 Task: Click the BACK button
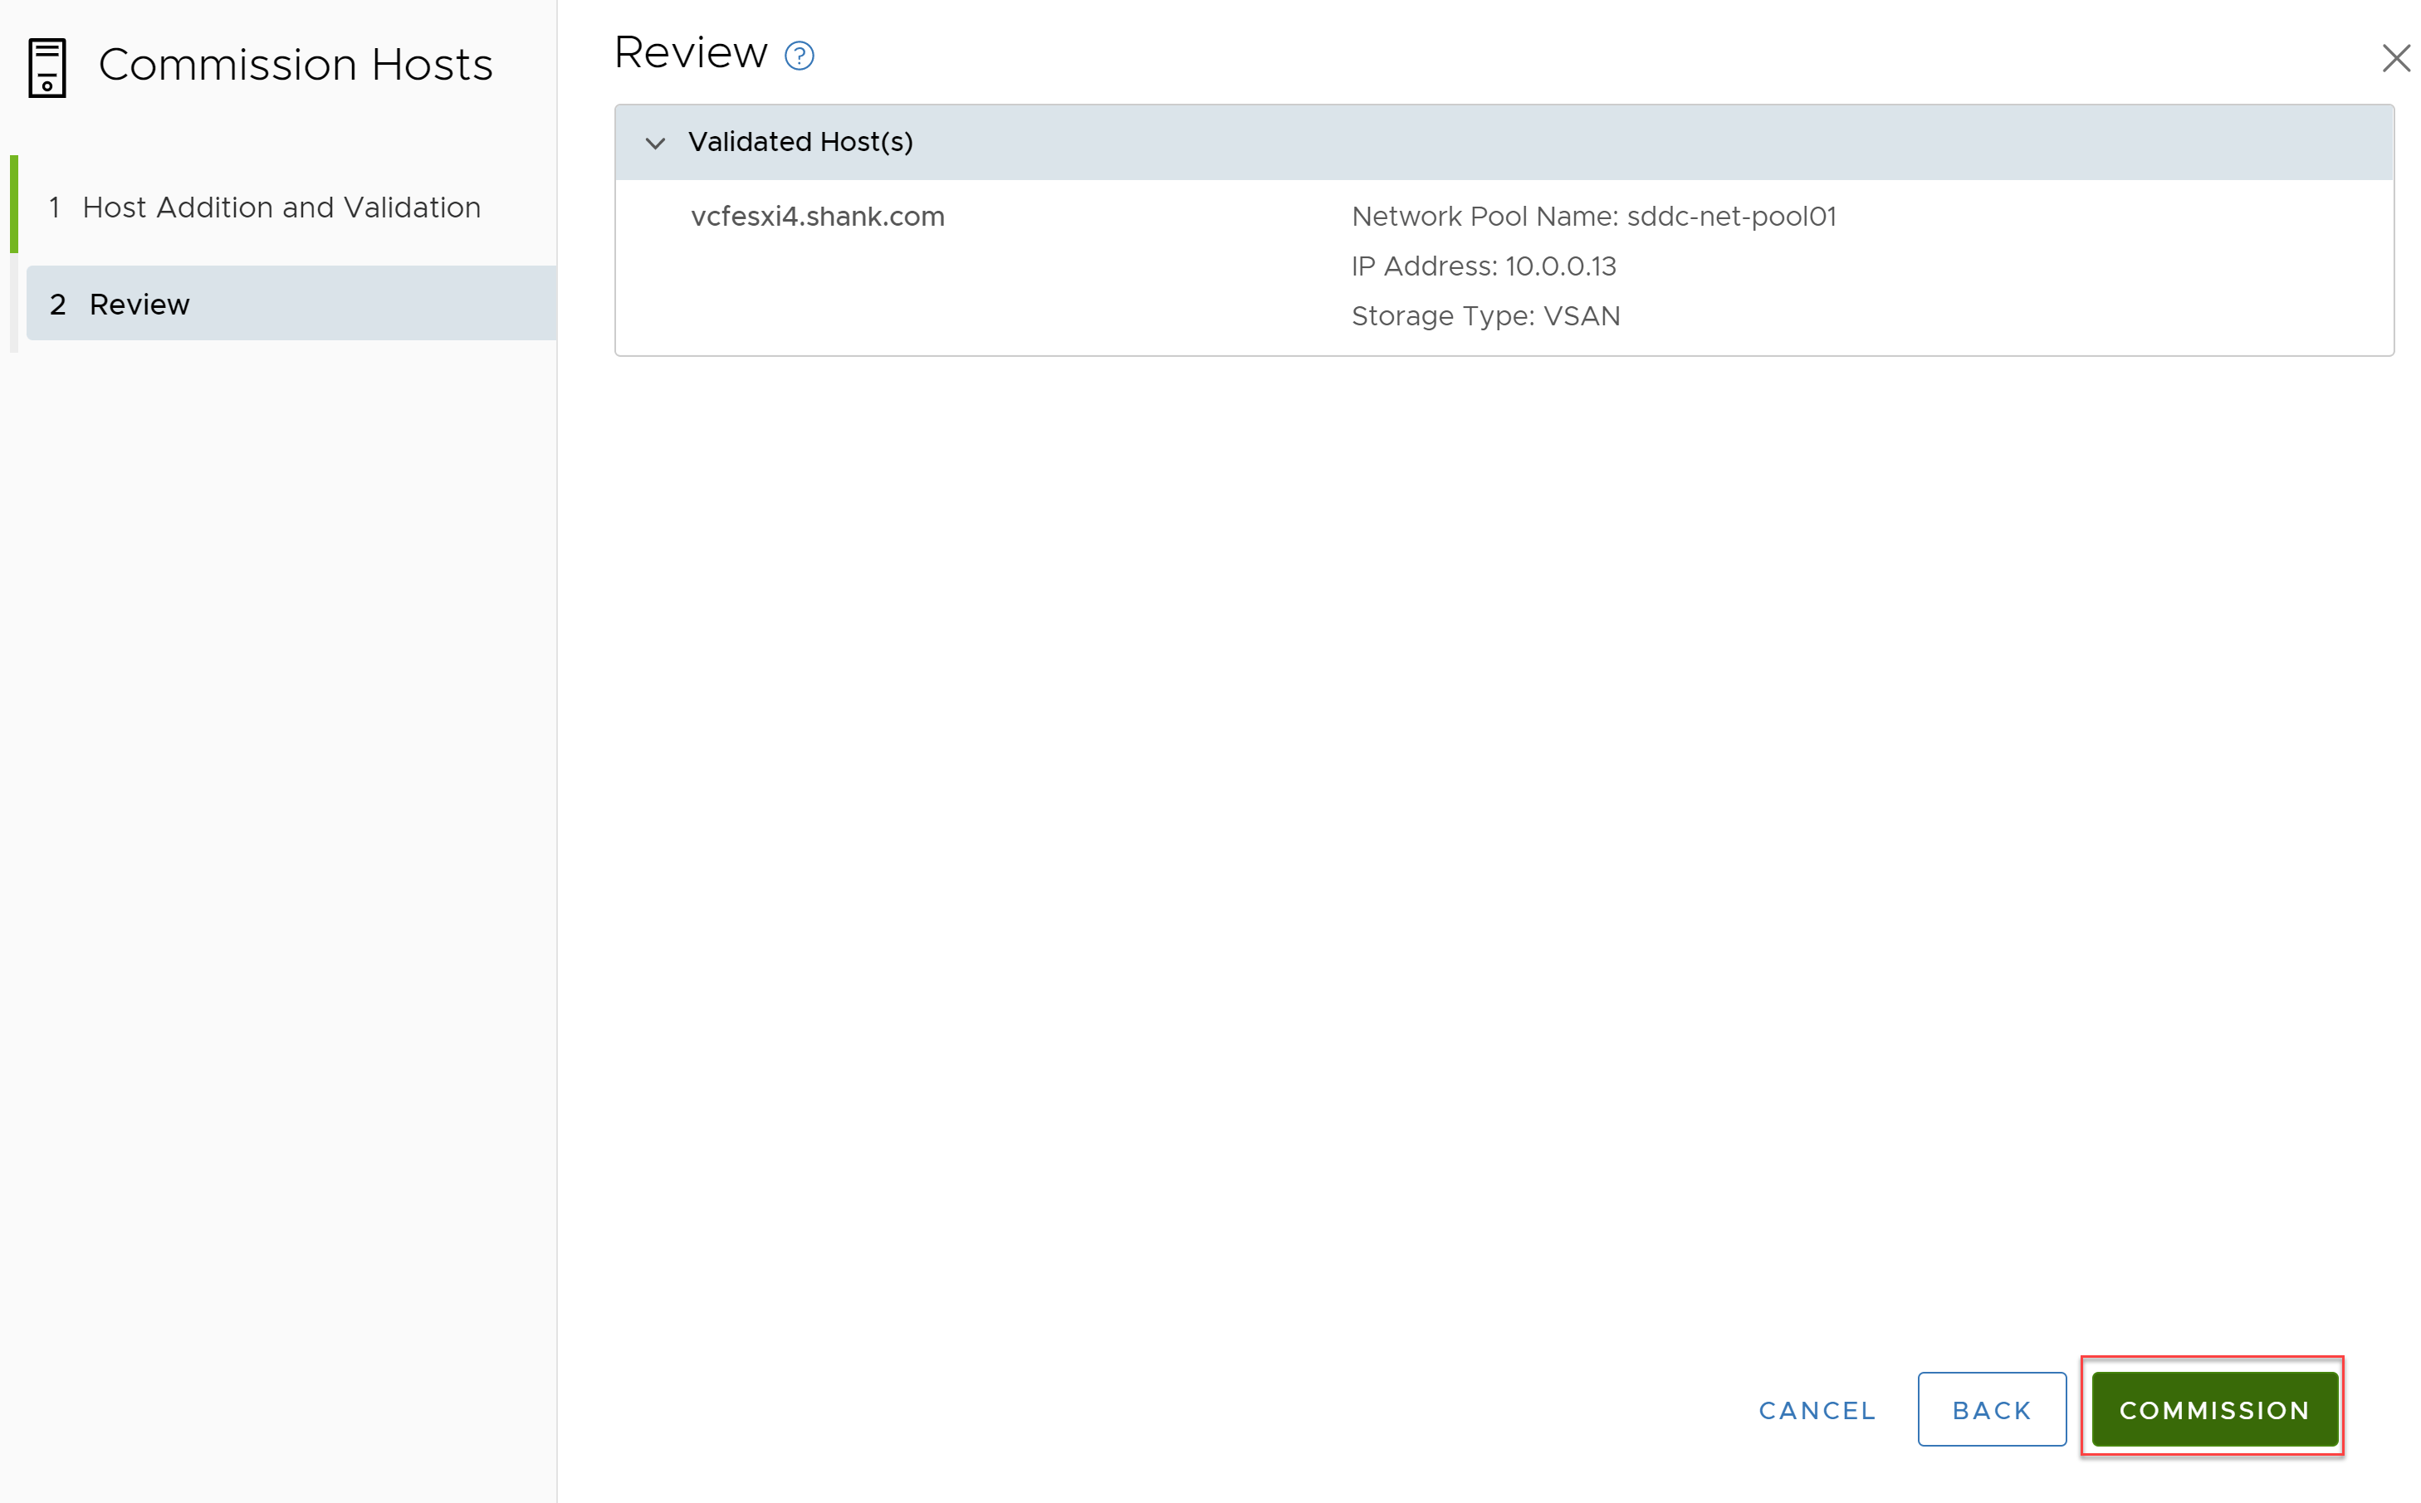tap(1992, 1408)
